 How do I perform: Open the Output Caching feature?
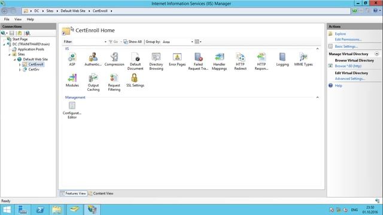93,82
